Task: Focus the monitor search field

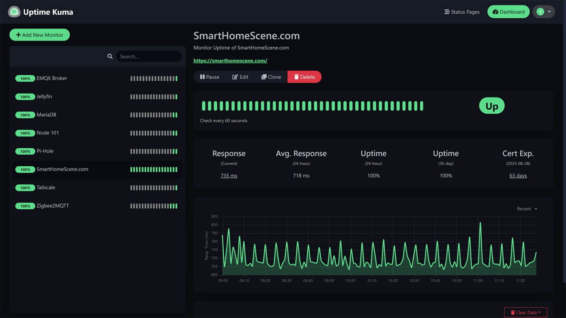Action: pyautogui.click(x=149, y=56)
